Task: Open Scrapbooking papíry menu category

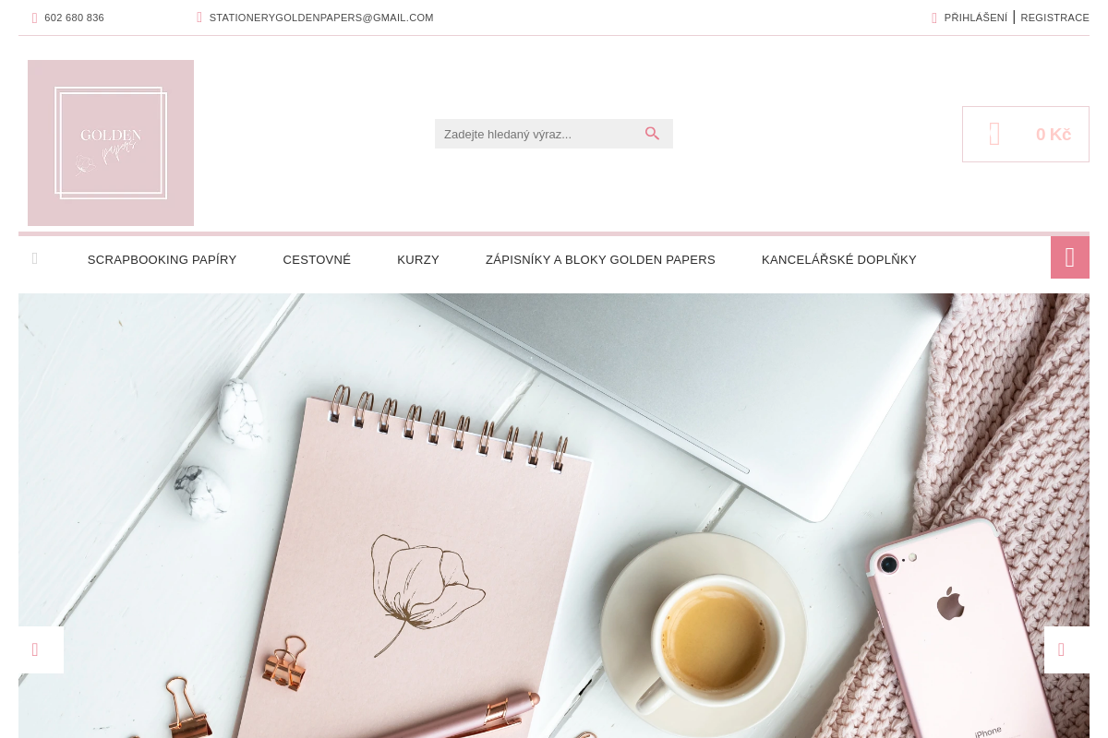Action: 163,260
